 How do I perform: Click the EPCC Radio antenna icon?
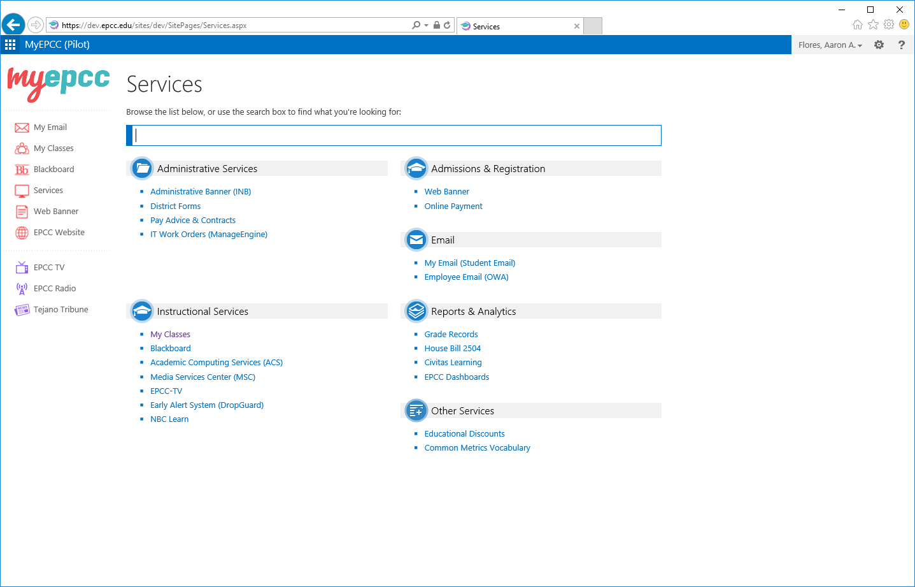(x=22, y=289)
